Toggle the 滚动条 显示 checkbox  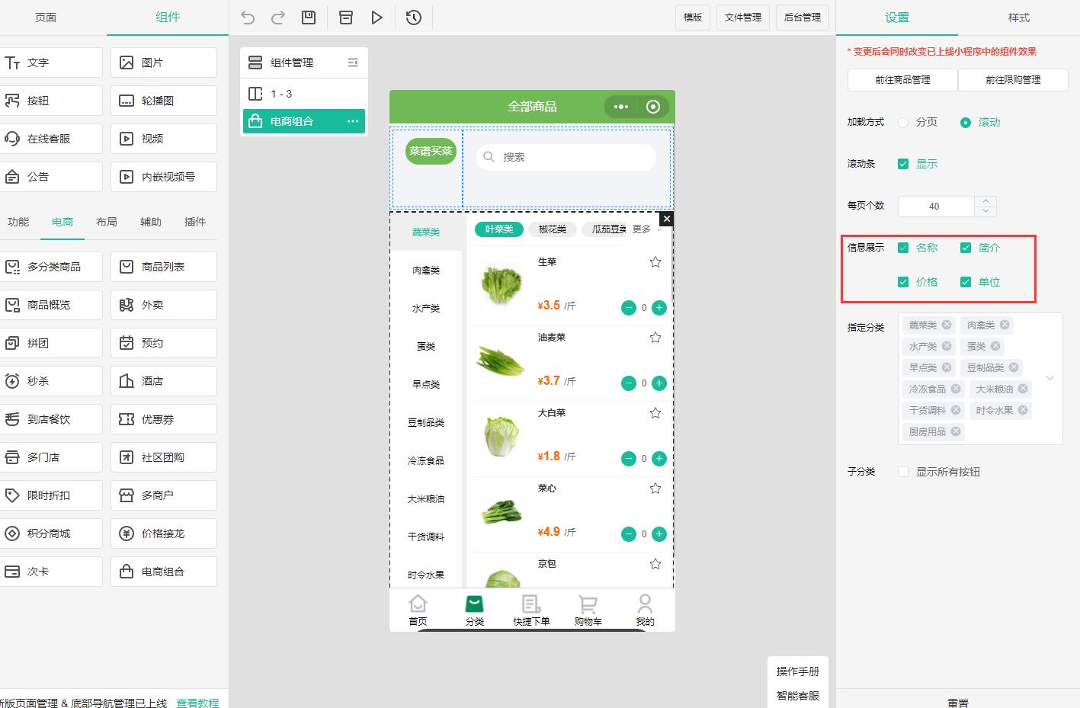[903, 164]
